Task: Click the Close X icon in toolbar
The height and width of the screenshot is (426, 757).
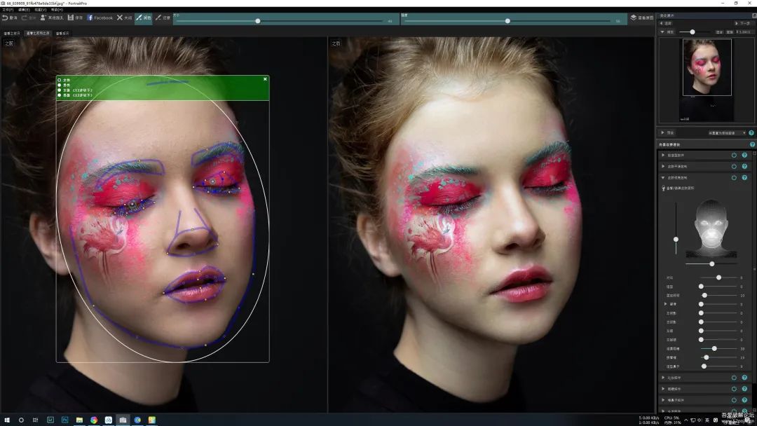Action: pyautogui.click(x=120, y=18)
